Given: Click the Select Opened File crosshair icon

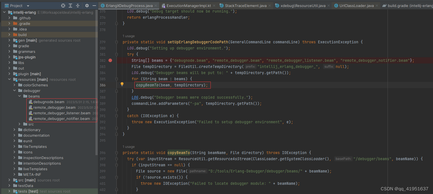Looking at the screenshot, I should pos(63,6).
